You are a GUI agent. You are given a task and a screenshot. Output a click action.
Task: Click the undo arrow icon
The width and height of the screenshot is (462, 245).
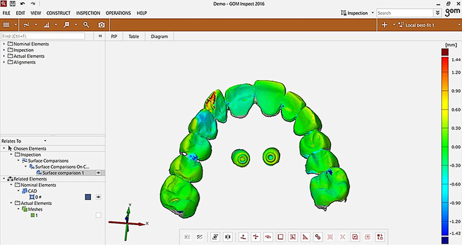(22, 4)
